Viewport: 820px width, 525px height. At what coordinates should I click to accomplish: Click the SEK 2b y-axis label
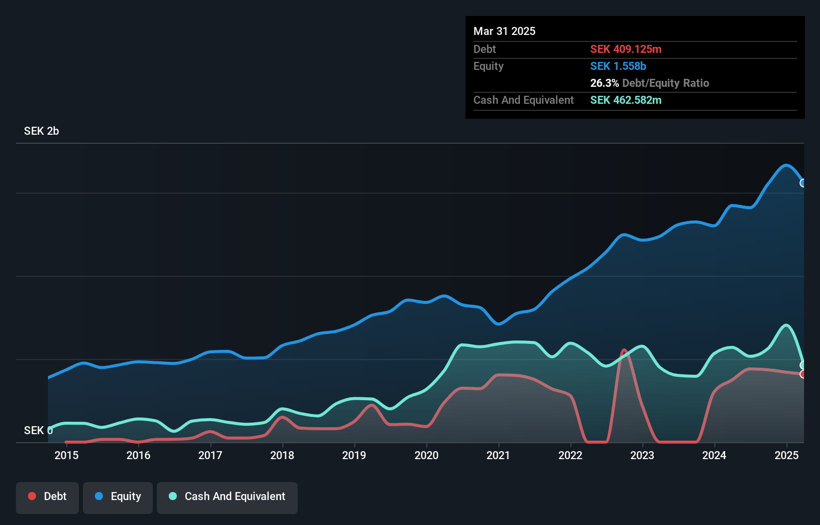pos(41,131)
